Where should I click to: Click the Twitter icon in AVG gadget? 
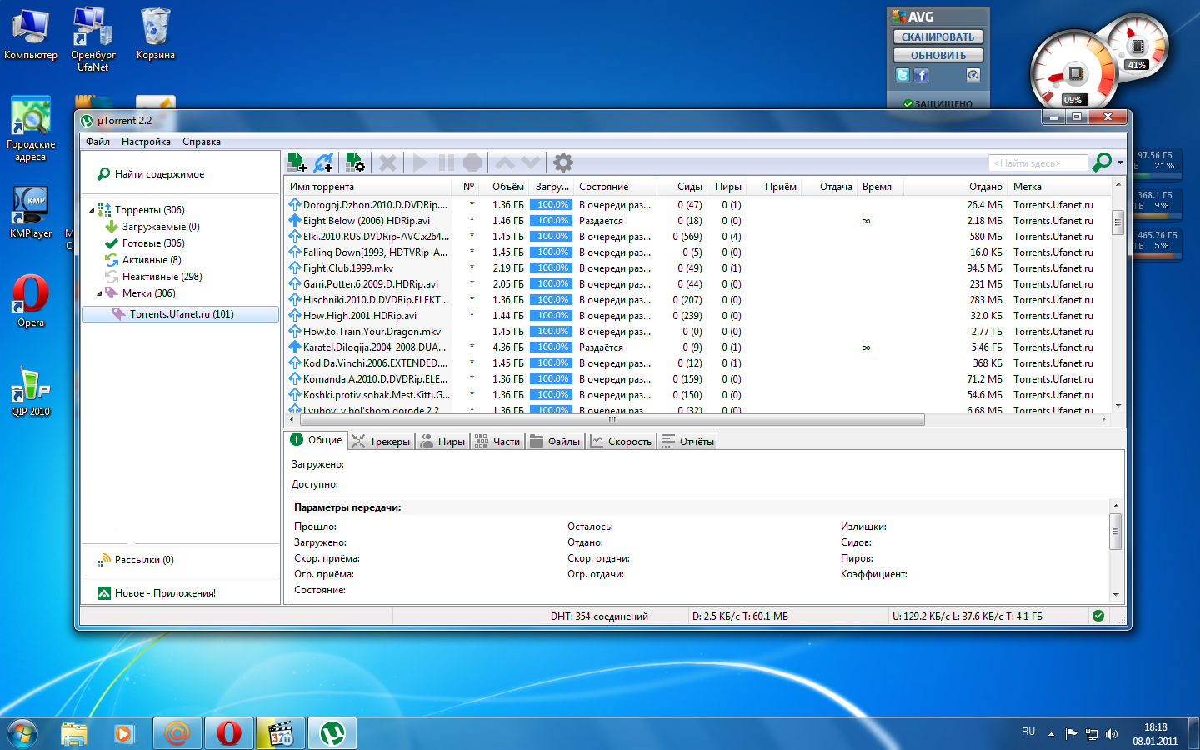coord(902,75)
